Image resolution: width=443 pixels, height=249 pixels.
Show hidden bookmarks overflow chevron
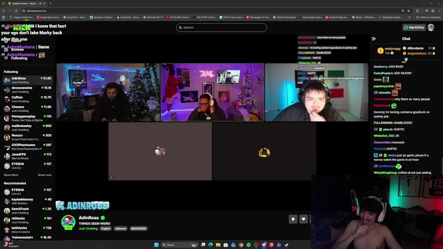[x=409, y=17]
